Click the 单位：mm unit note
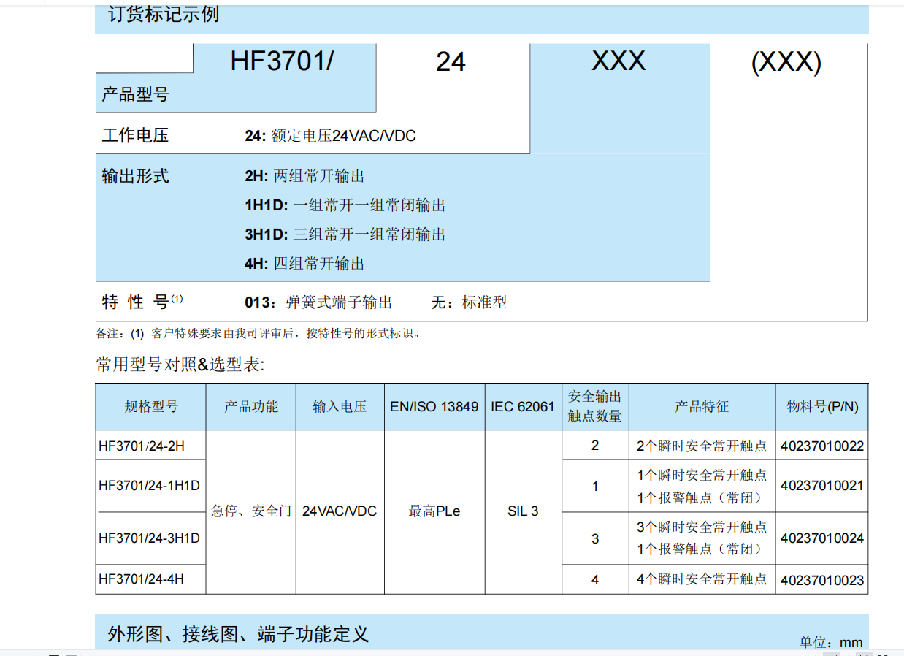The height and width of the screenshot is (656, 904). point(831,642)
